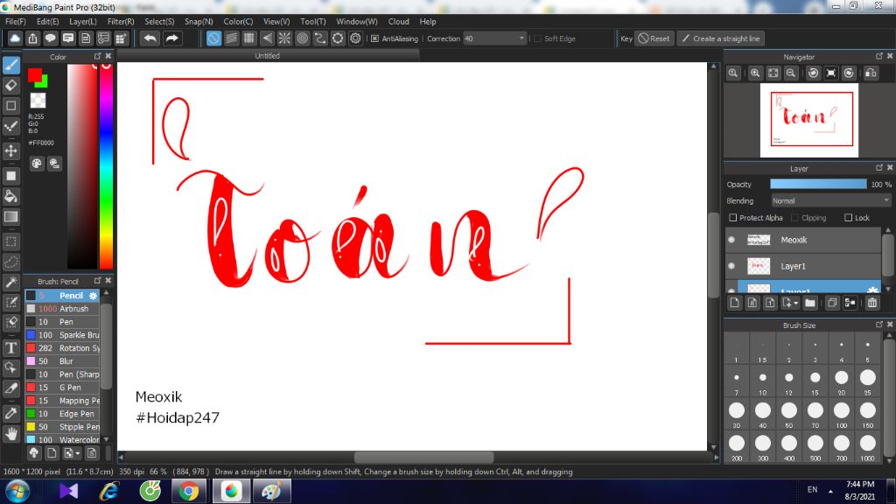Click the rainbow hue bar

[106, 165]
